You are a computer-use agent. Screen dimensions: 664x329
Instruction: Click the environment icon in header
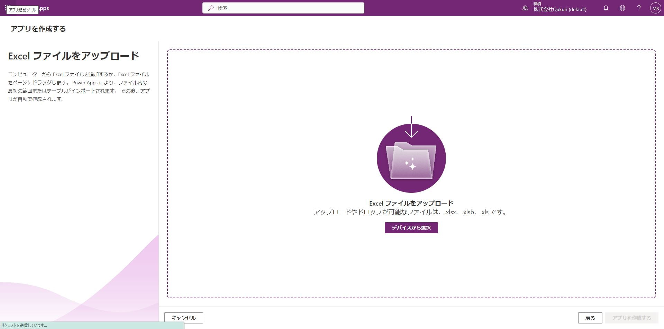525,8
